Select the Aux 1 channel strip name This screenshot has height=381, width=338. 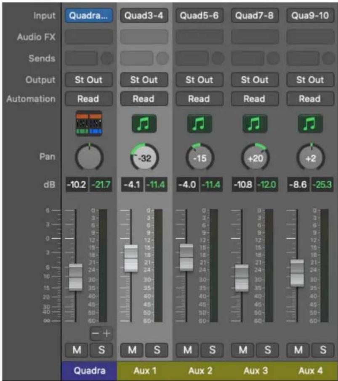(x=145, y=371)
